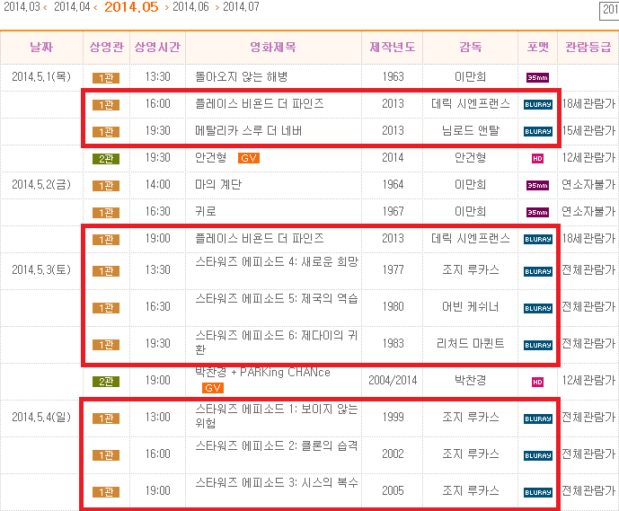The image size is (619, 511).
Task: Click the 감독 column header
Action: (x=470, y=47)
